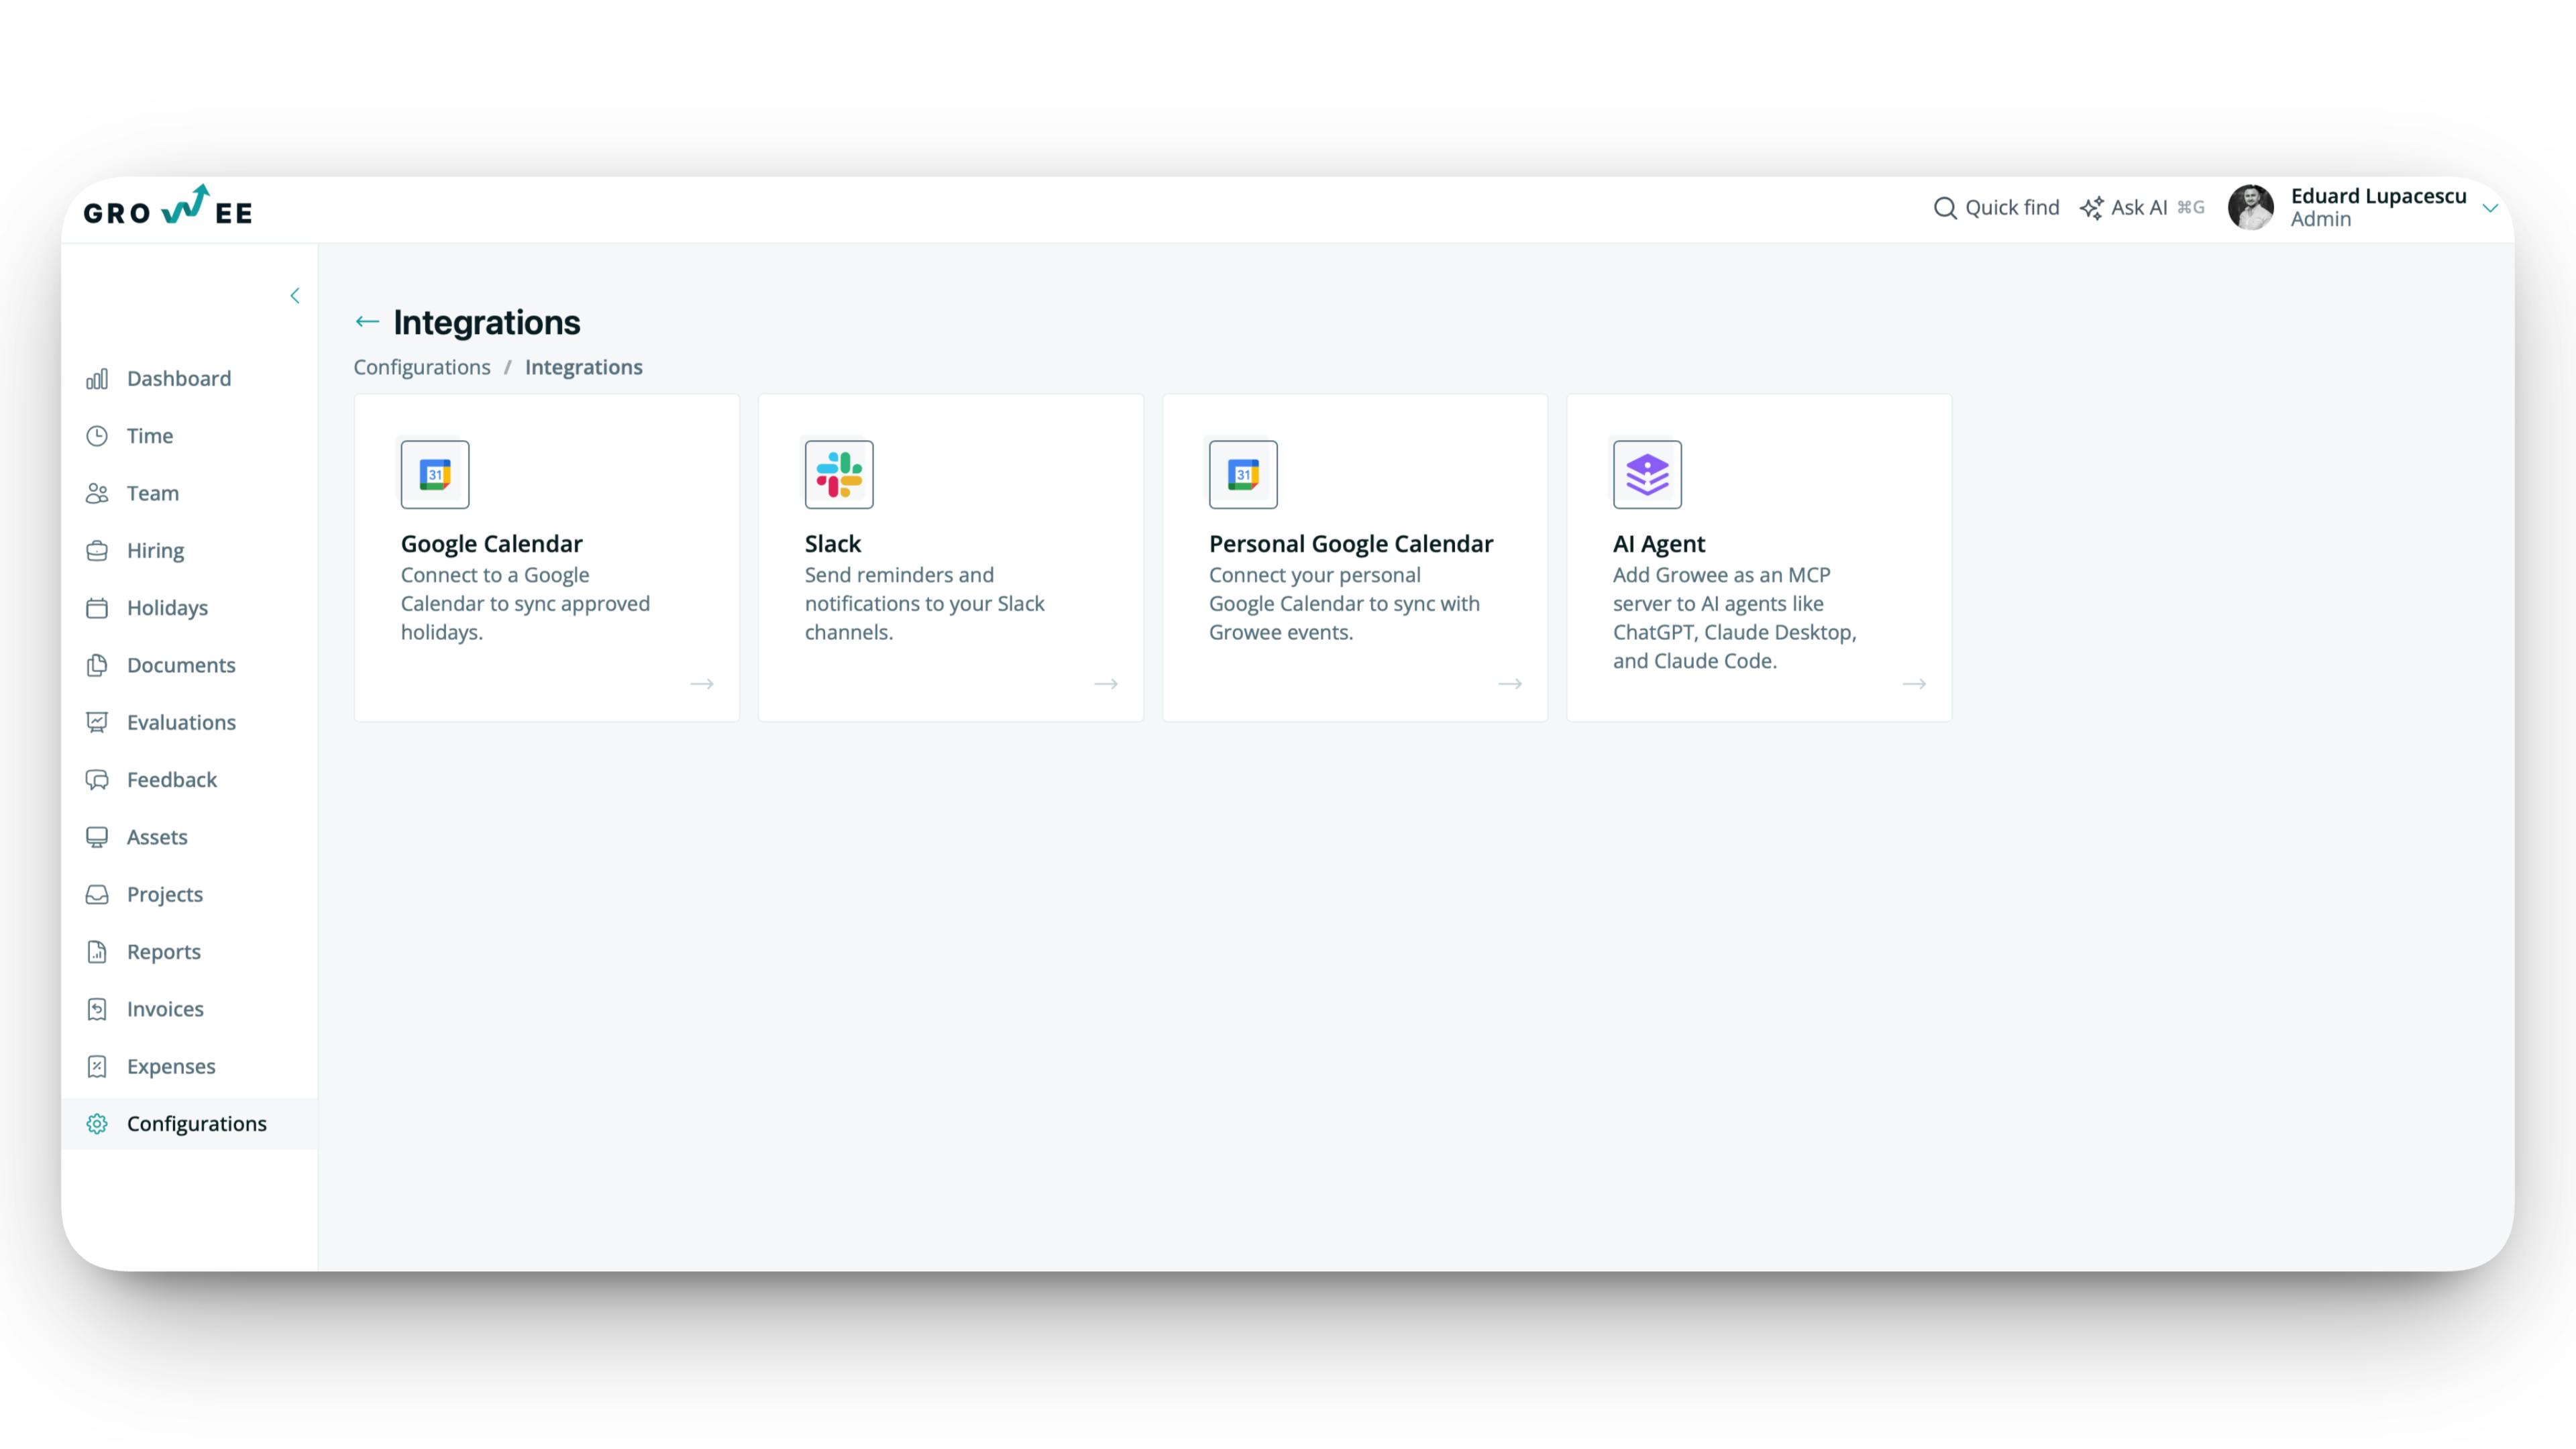The image size is (2576, 1449).
Task: Click the Personal Google Calendar description text
Action: click(1345, 604)
